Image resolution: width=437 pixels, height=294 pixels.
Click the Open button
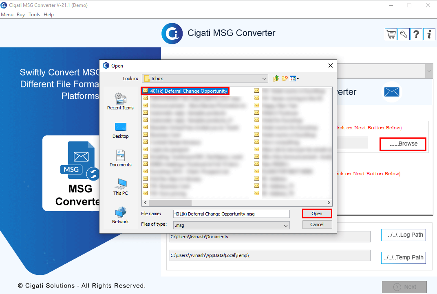tap(317, 213)
